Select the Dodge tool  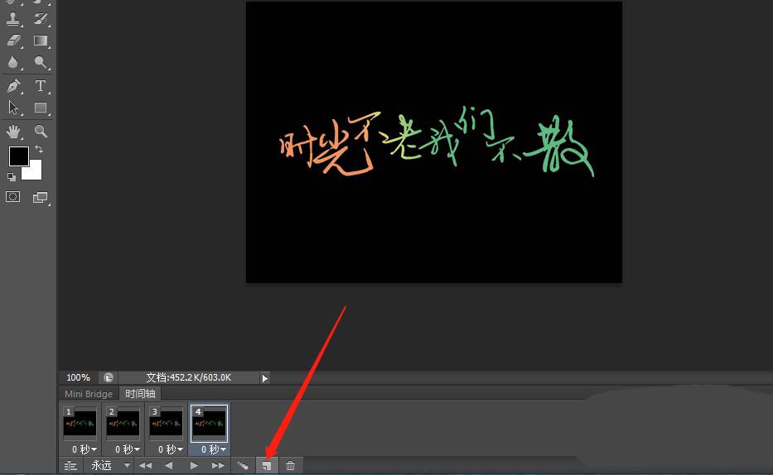[x=41, y=62]
